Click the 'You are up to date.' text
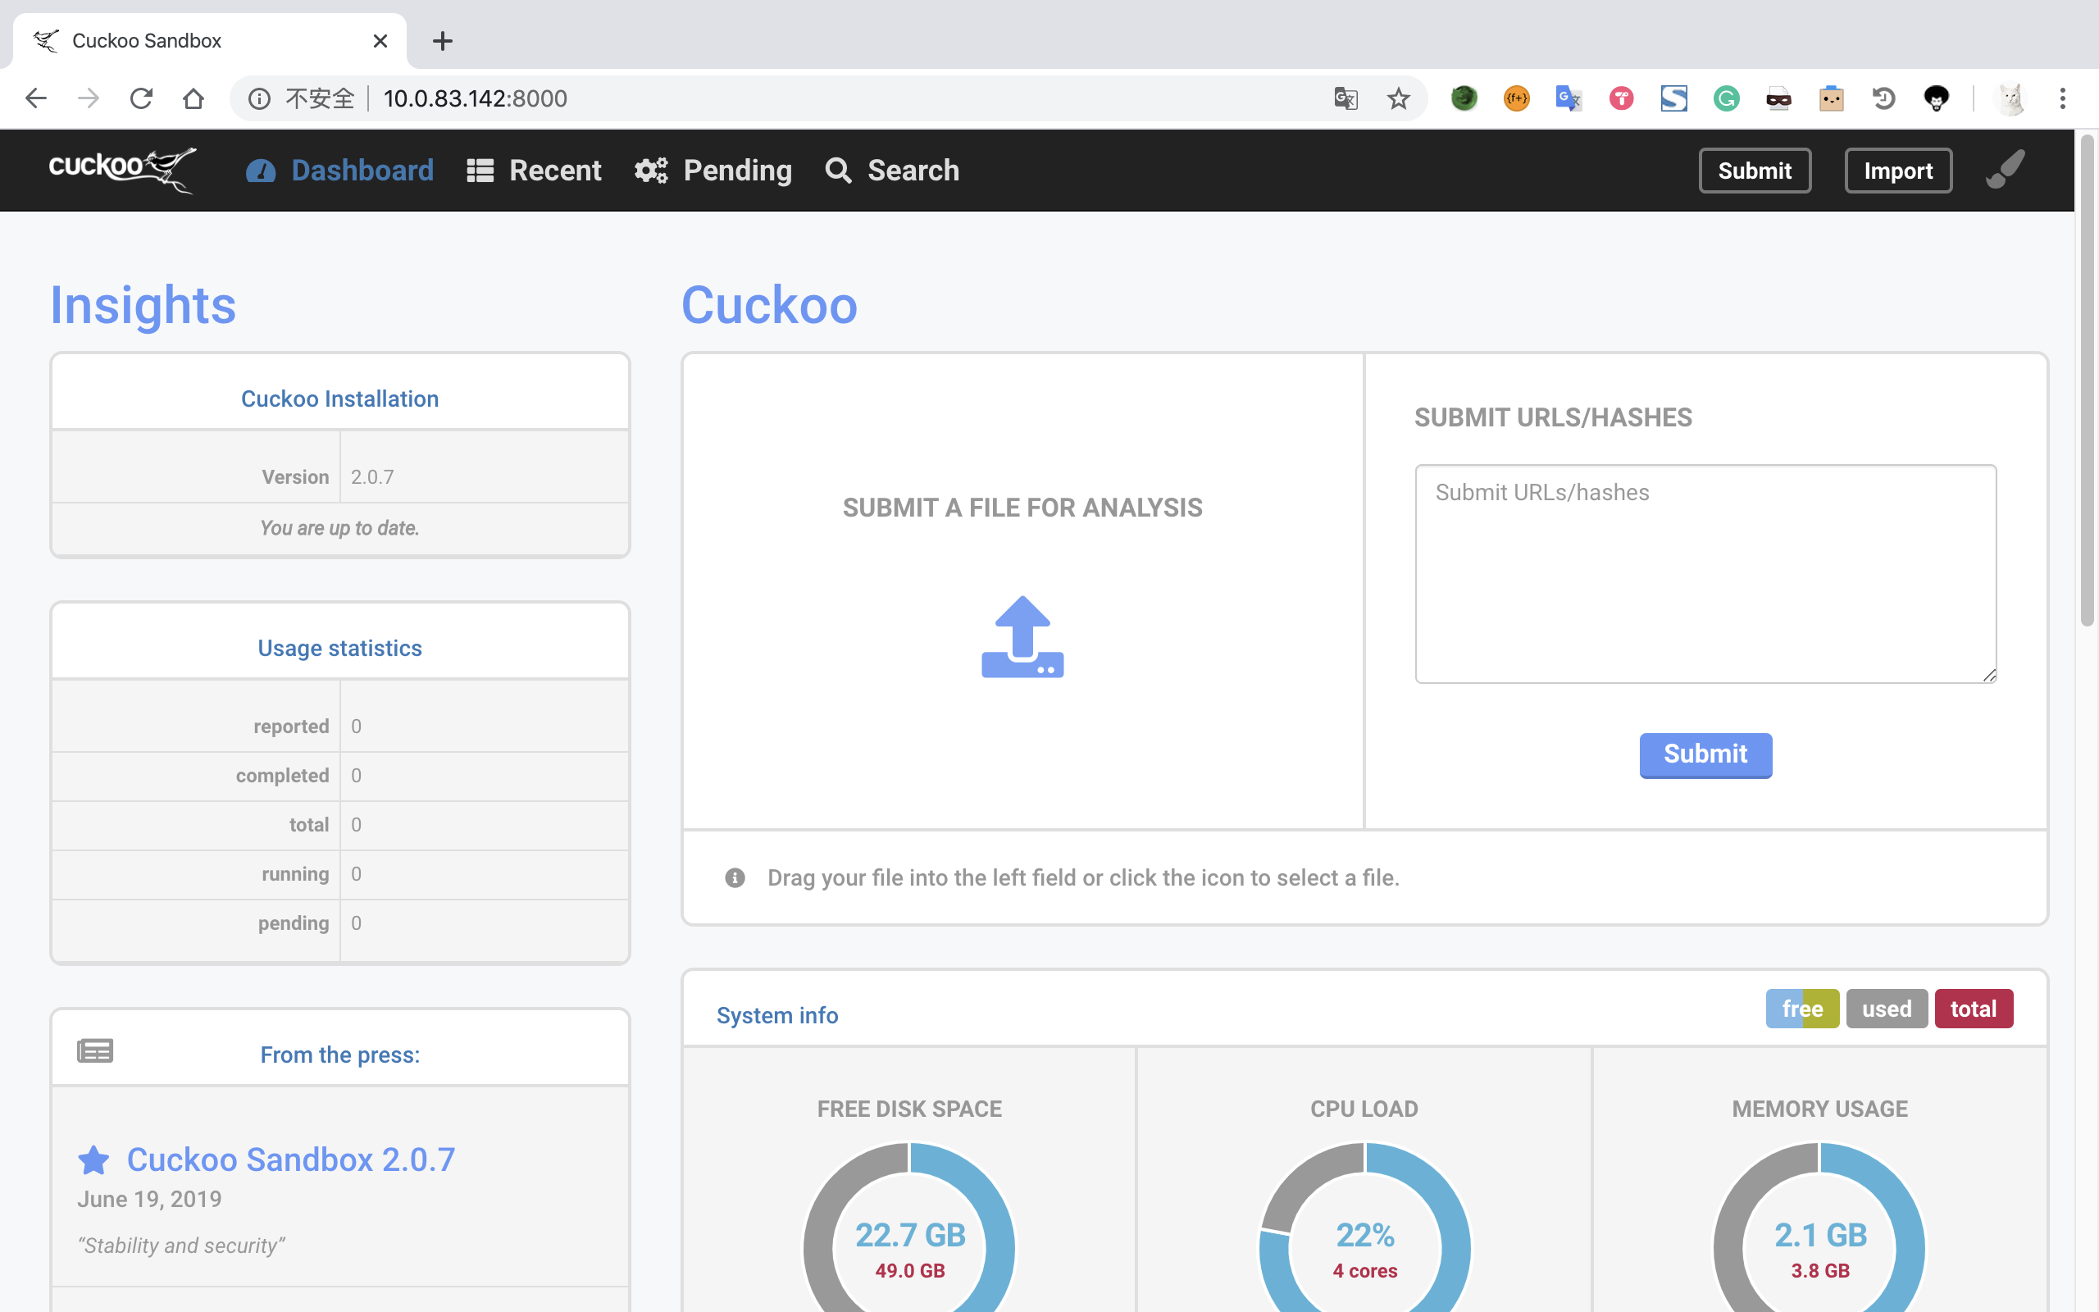 340,527
